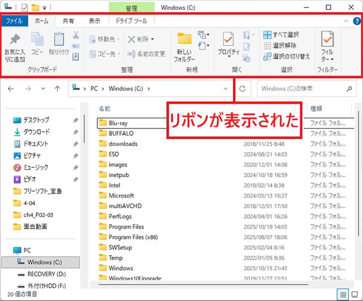Screen dimensions: 363x301
Task: Click すべて選択 to select all items
Action: (x=281, y=35)
